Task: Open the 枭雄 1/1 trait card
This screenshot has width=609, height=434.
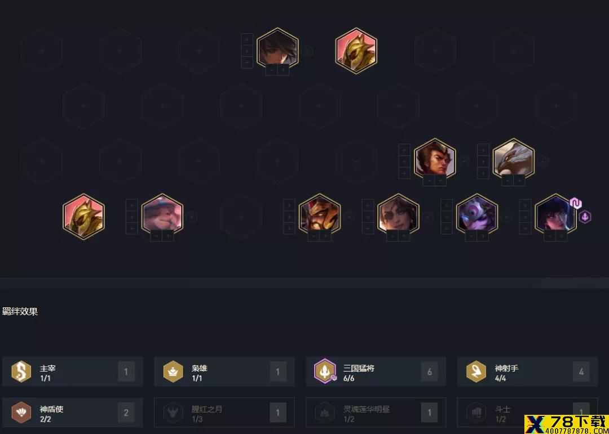Action: 224,372
